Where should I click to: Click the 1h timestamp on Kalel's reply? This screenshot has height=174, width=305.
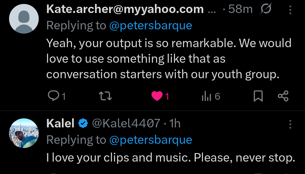pyautogui.click(x=174, y=123)
